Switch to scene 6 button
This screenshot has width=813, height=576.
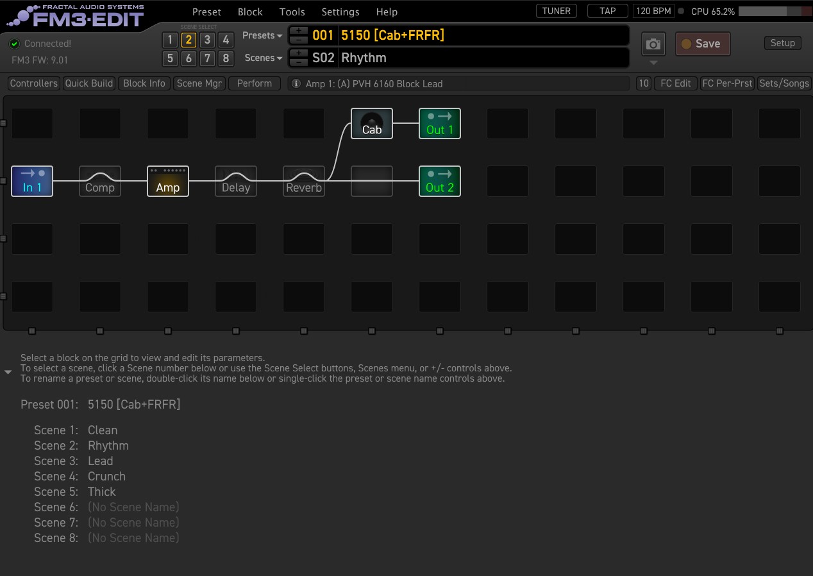tap(188, 58)
